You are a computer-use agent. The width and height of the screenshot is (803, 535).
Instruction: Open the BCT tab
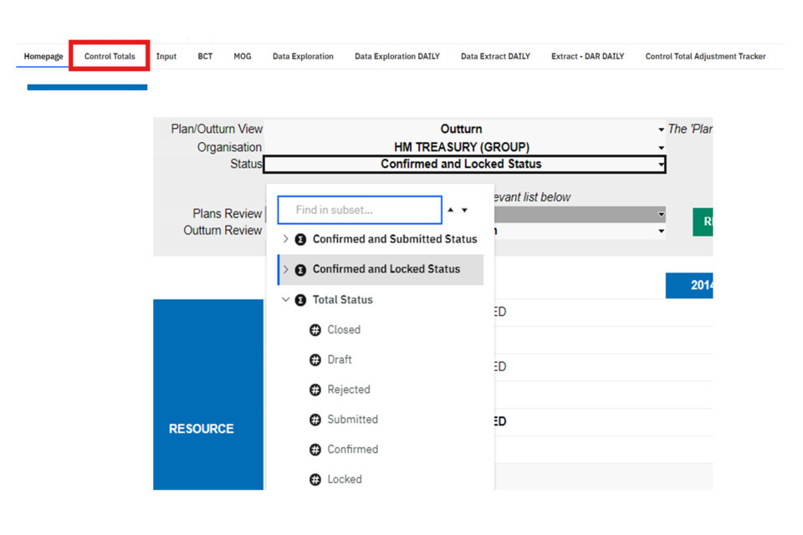click(205, 56)
